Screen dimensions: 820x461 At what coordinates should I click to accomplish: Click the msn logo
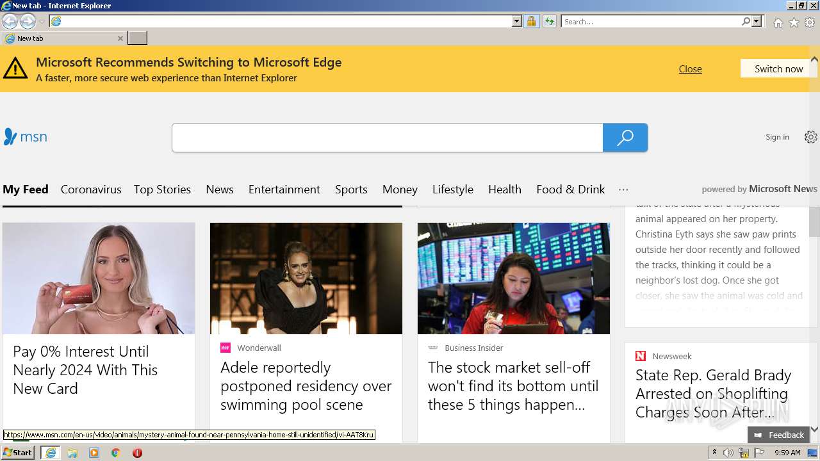tap(25, 136)
